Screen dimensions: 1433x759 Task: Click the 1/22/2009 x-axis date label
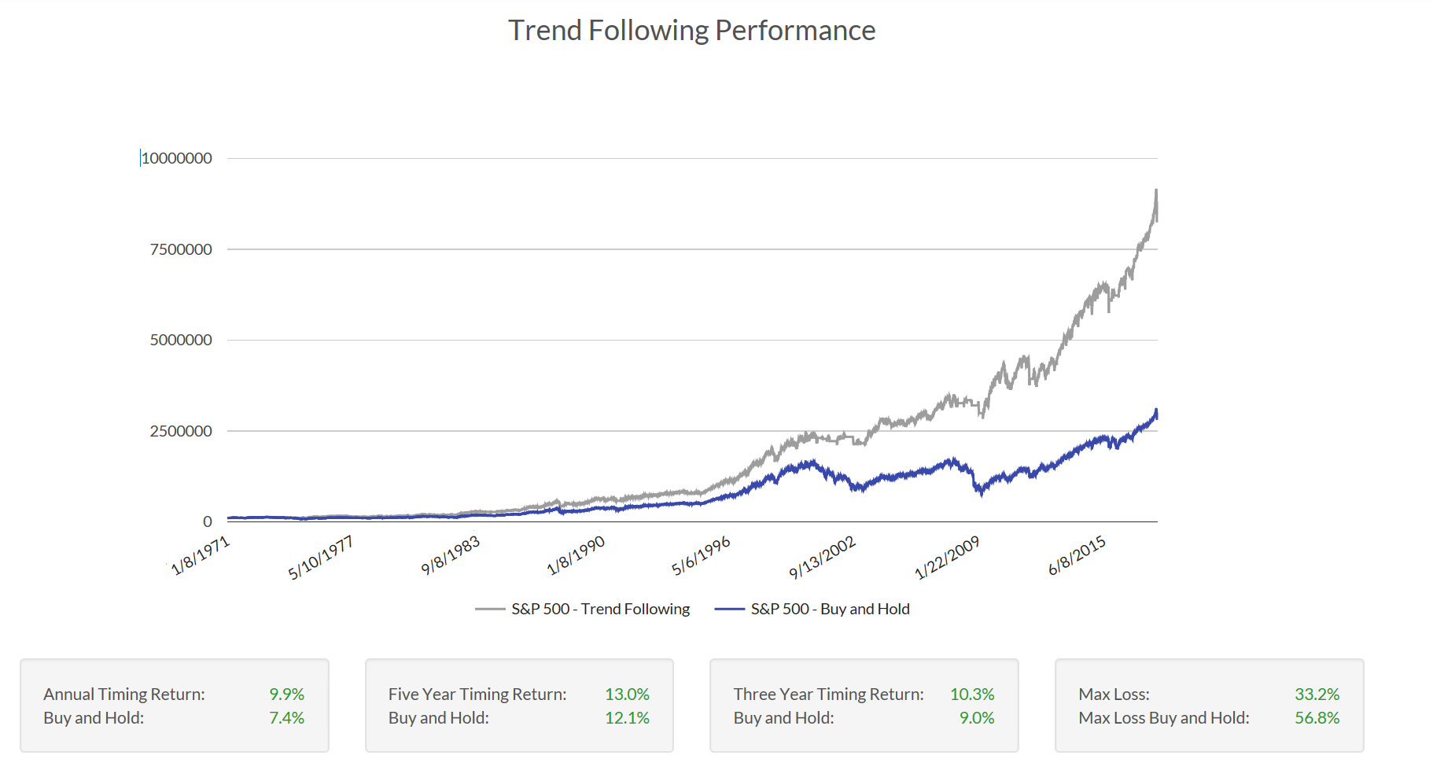coord(948,558)
